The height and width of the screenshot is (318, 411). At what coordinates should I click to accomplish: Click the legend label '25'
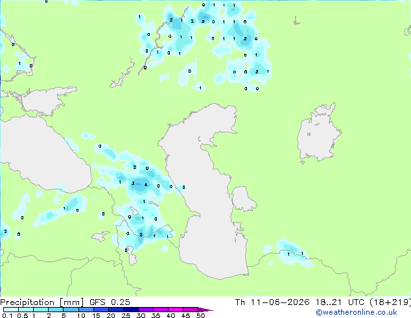click(x=126, y=315)
